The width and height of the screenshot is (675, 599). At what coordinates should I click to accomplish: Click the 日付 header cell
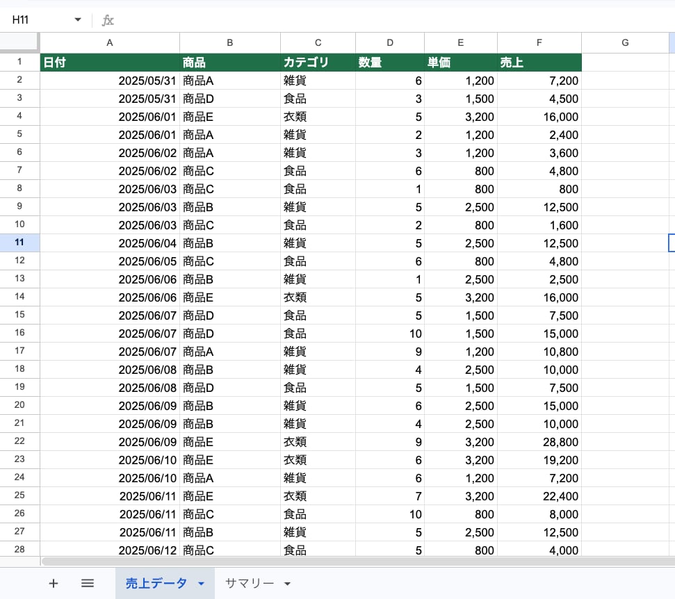[x=110, y=63]
